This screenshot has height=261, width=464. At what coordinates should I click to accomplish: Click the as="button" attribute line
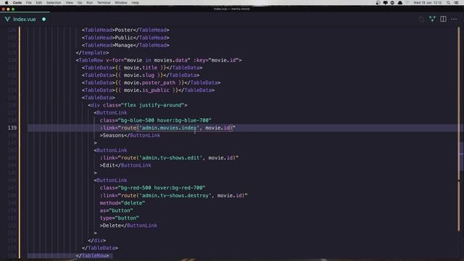point(116,211)
